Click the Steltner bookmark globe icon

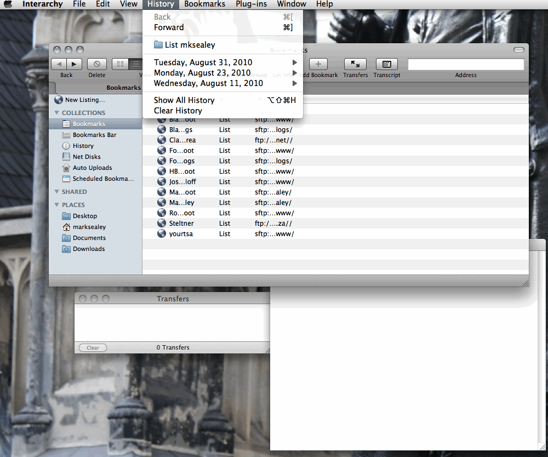(x=162, y=223)
